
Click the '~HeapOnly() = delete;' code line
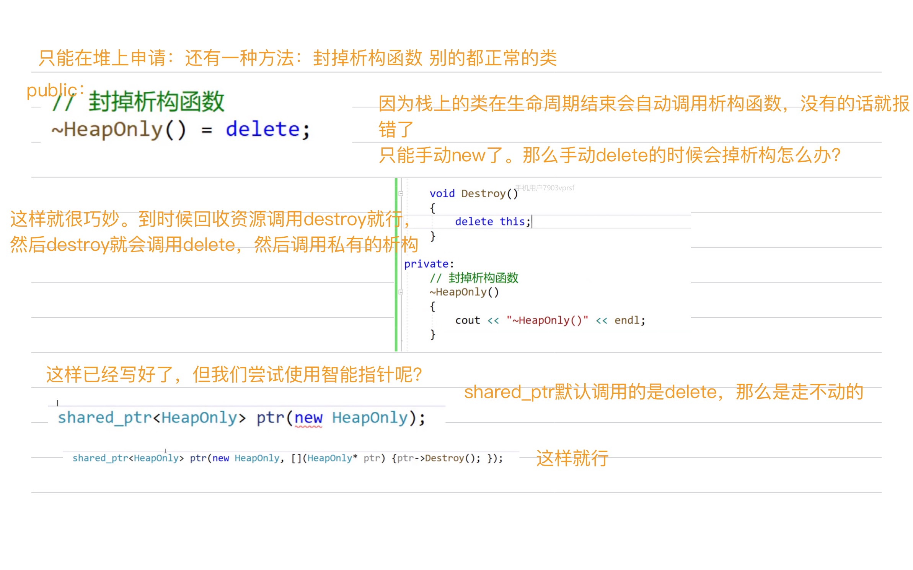pyautogui.click(x=181, y=129)
